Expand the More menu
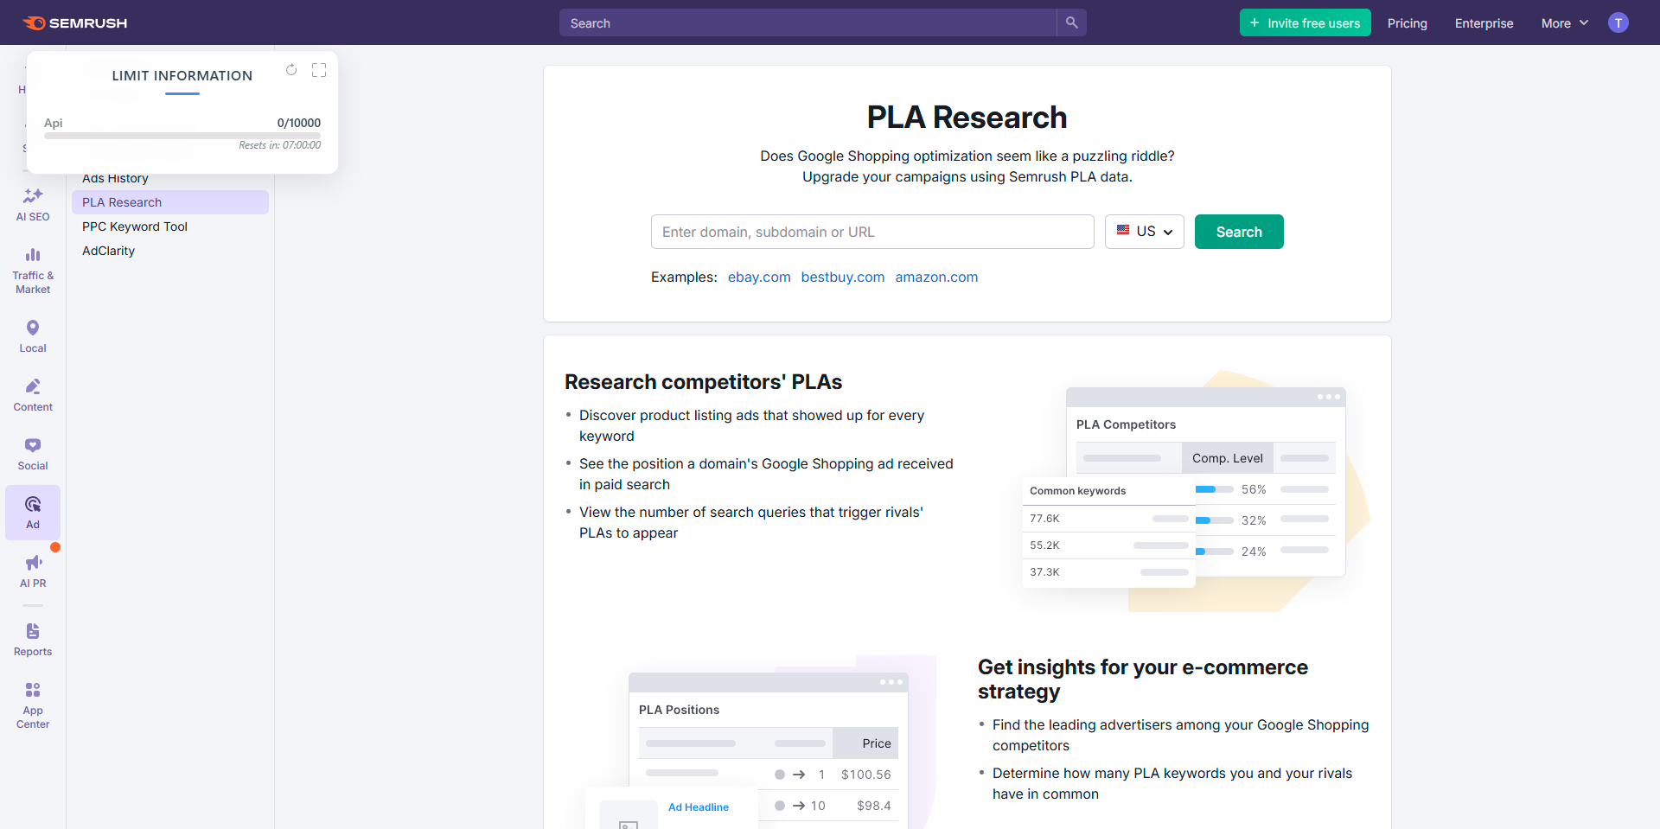This screenshot has height=829, width=1660. 1564,23
